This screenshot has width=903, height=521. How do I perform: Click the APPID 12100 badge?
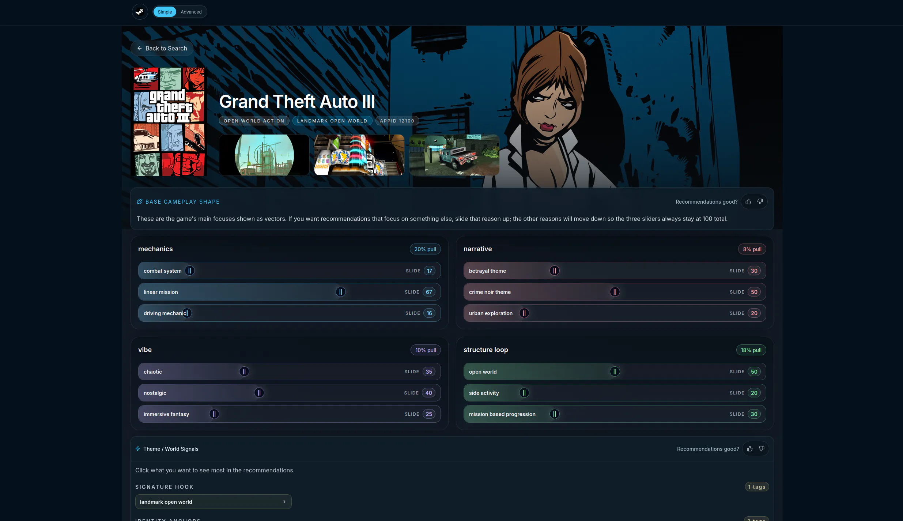pos(397,121)
